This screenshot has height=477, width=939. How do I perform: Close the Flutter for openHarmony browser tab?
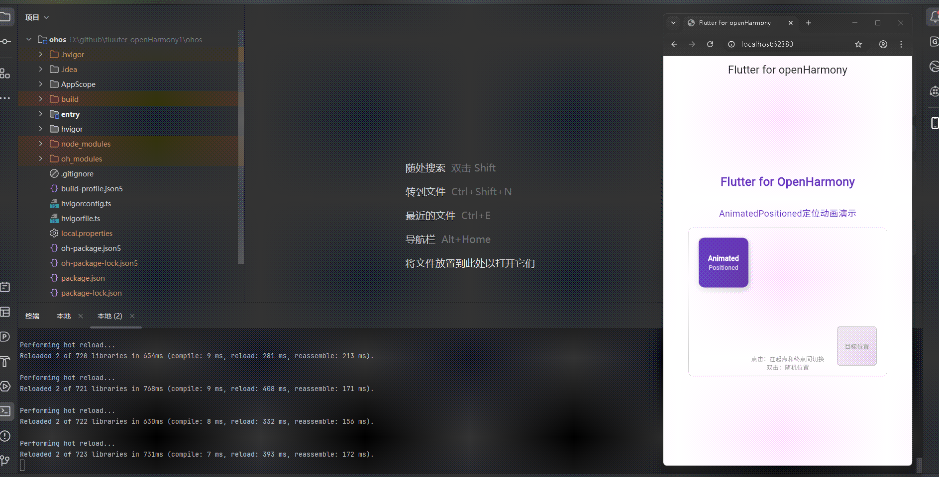tap(791, 23)
